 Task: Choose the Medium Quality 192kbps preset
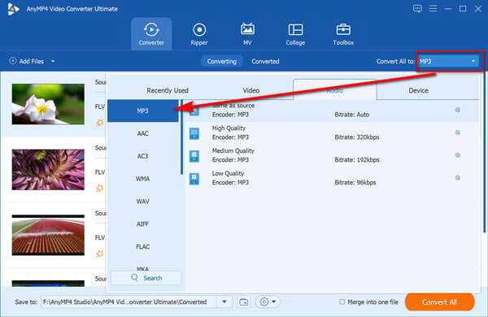click(332, 155)
